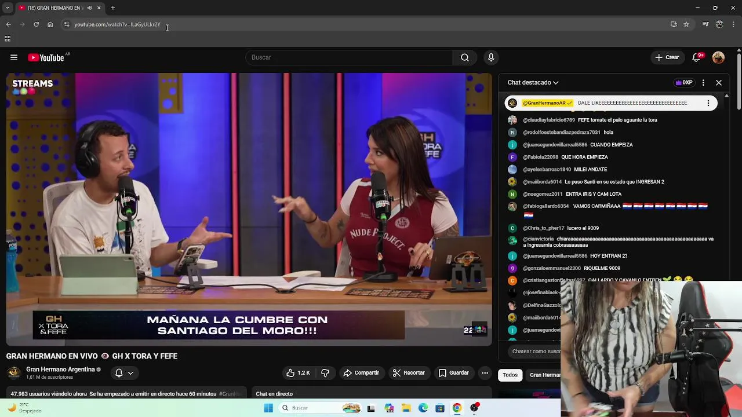Viewport: 742px width, 417px height.
Task: Open live chat three-dot options menu
Action: (703, 82)
